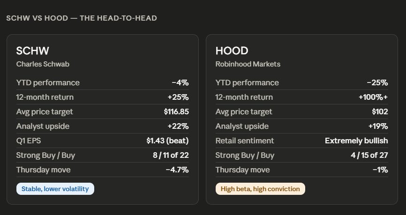This screenshot has width=406, height=215.
Task: Click the HOOD ticker heading
Action: (232, 51)
